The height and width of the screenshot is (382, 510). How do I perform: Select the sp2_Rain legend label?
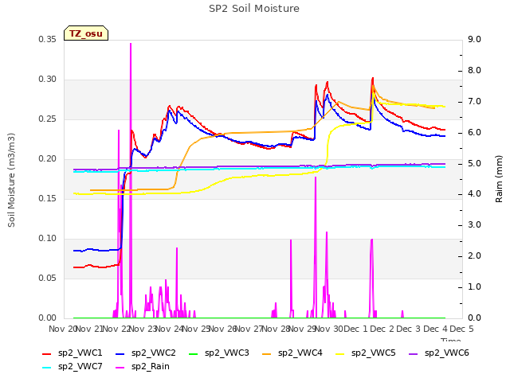click(151, 367)
